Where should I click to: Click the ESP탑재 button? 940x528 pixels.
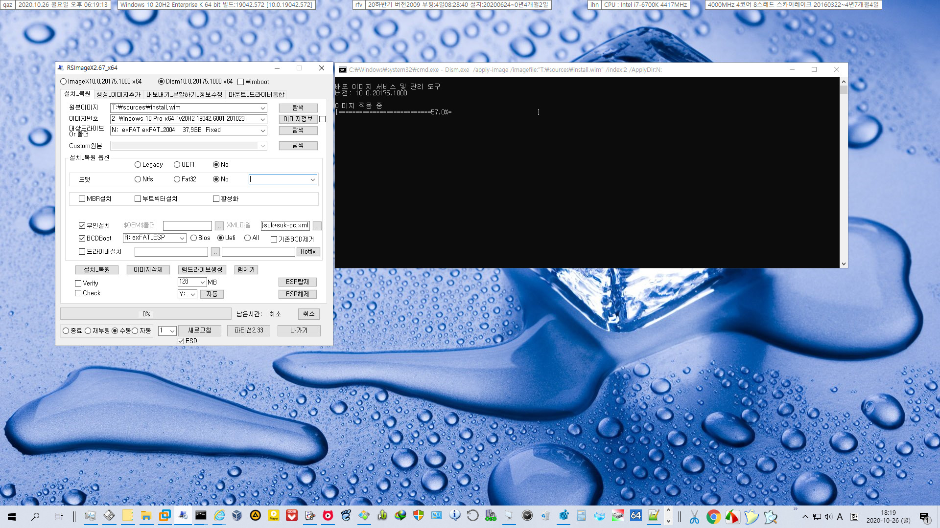[x=298, y=282]
